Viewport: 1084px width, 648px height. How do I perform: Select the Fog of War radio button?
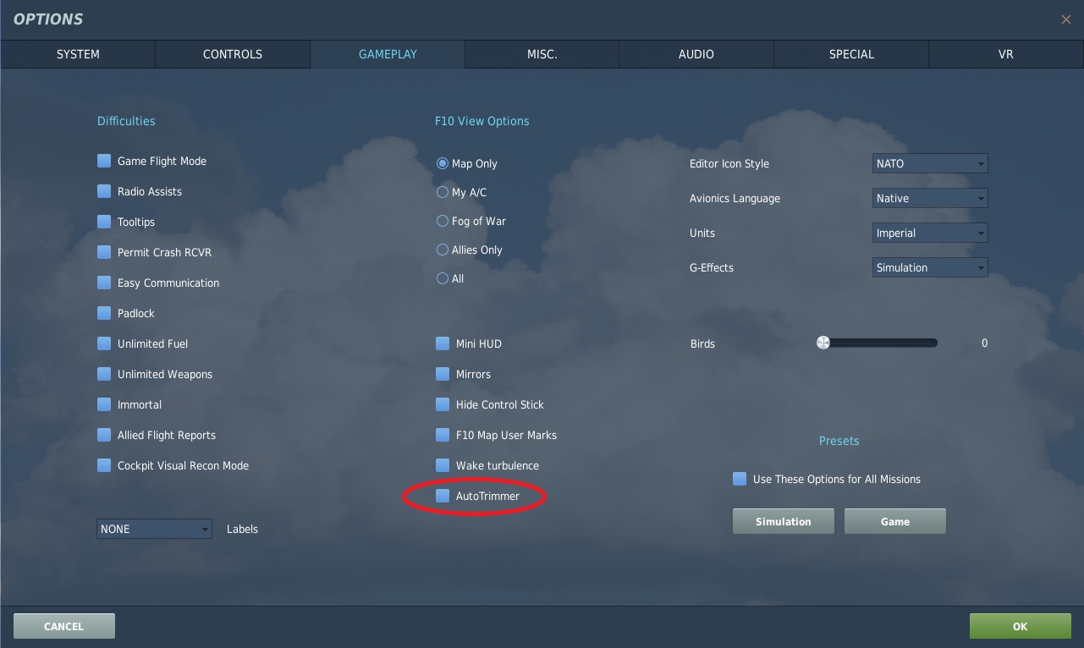(x=442, y=221)
